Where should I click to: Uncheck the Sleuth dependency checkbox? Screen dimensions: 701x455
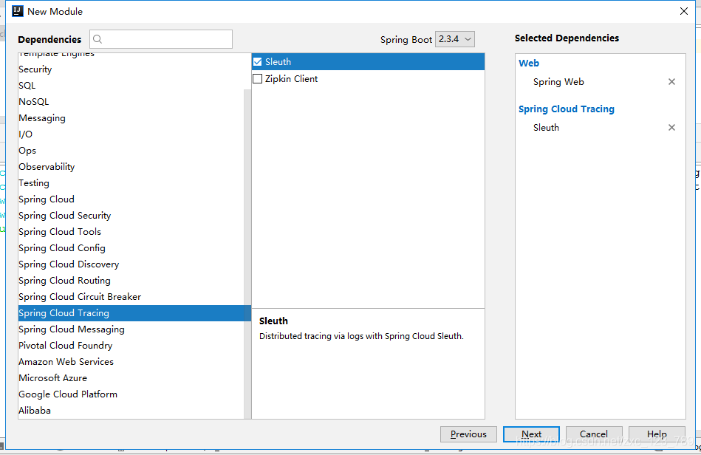point(258,62)
